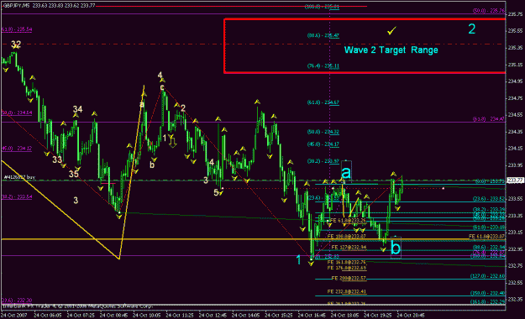Click time axis label "24 Oct 14:05"
Viewport: 525px width, 319px height.
(x=245, y=316)
